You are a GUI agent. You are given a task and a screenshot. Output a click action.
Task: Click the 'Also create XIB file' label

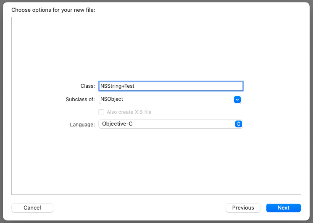click(x=129, y=112)
